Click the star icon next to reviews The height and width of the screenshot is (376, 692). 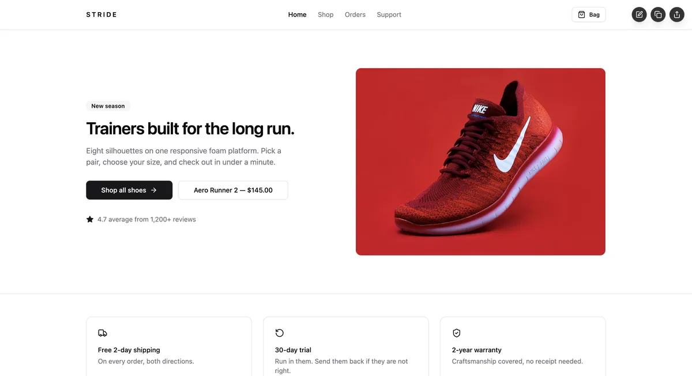point(90,219)
